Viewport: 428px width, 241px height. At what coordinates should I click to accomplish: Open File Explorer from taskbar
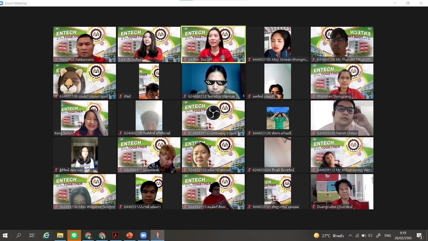pos(60,235)
